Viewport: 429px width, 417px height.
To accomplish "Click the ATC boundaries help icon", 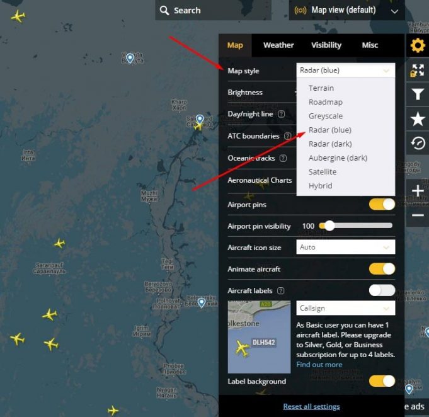I will click(287, 136).
